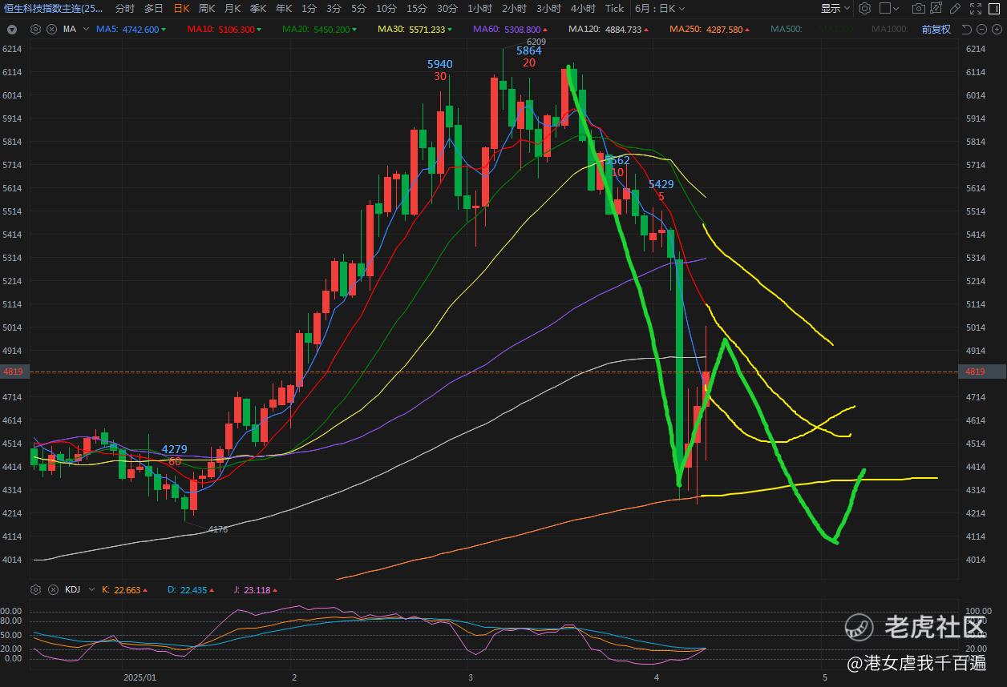
Task: Open the @港女虐我千百遍 author handle
Action: click(x=917, y=662)
